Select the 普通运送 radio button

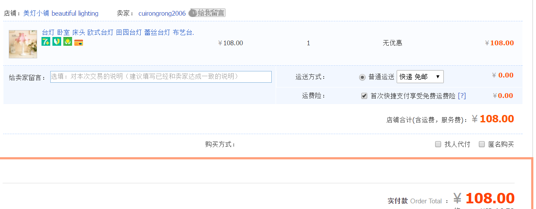(x=362, y=77)
